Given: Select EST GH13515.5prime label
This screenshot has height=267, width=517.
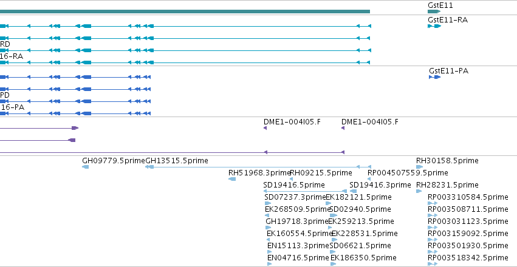Looking at the screenshot, I should [x=177, y=161].
